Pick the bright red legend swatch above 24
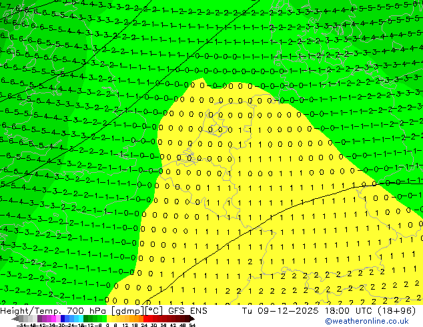The height and width of the screenshot is (327, 423). tap(145, 319)
